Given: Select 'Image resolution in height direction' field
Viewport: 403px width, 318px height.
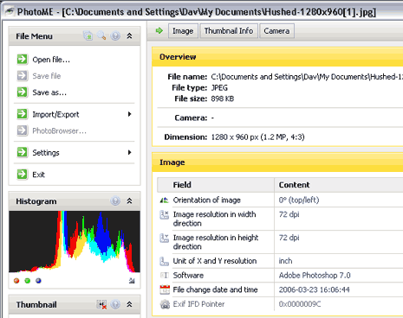Looking at the screenshot, I should pyautogui.click(x=216, y=242).
